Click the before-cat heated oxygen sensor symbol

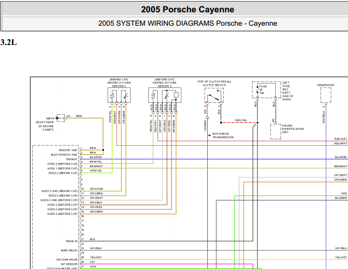point(165,95)
